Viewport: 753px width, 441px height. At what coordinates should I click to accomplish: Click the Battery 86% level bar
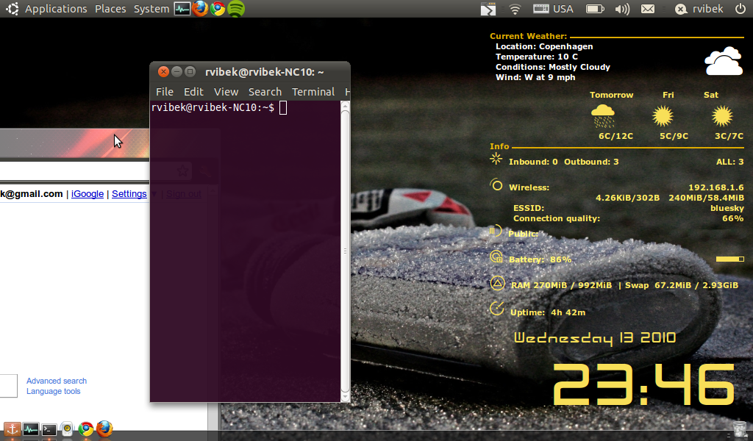coord(730,259)
